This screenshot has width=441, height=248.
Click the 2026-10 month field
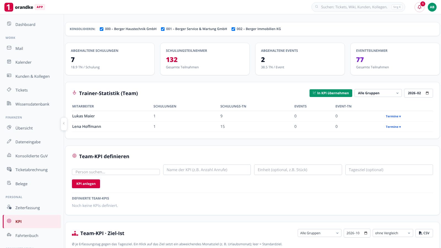[x=357, y=233]
